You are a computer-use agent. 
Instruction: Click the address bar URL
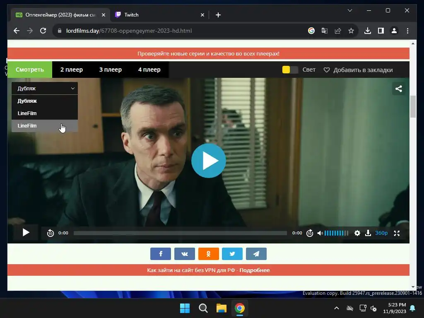129,31
